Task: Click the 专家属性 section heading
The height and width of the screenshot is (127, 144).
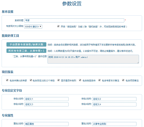Action: pyautogui.click(x=7, y=115)
